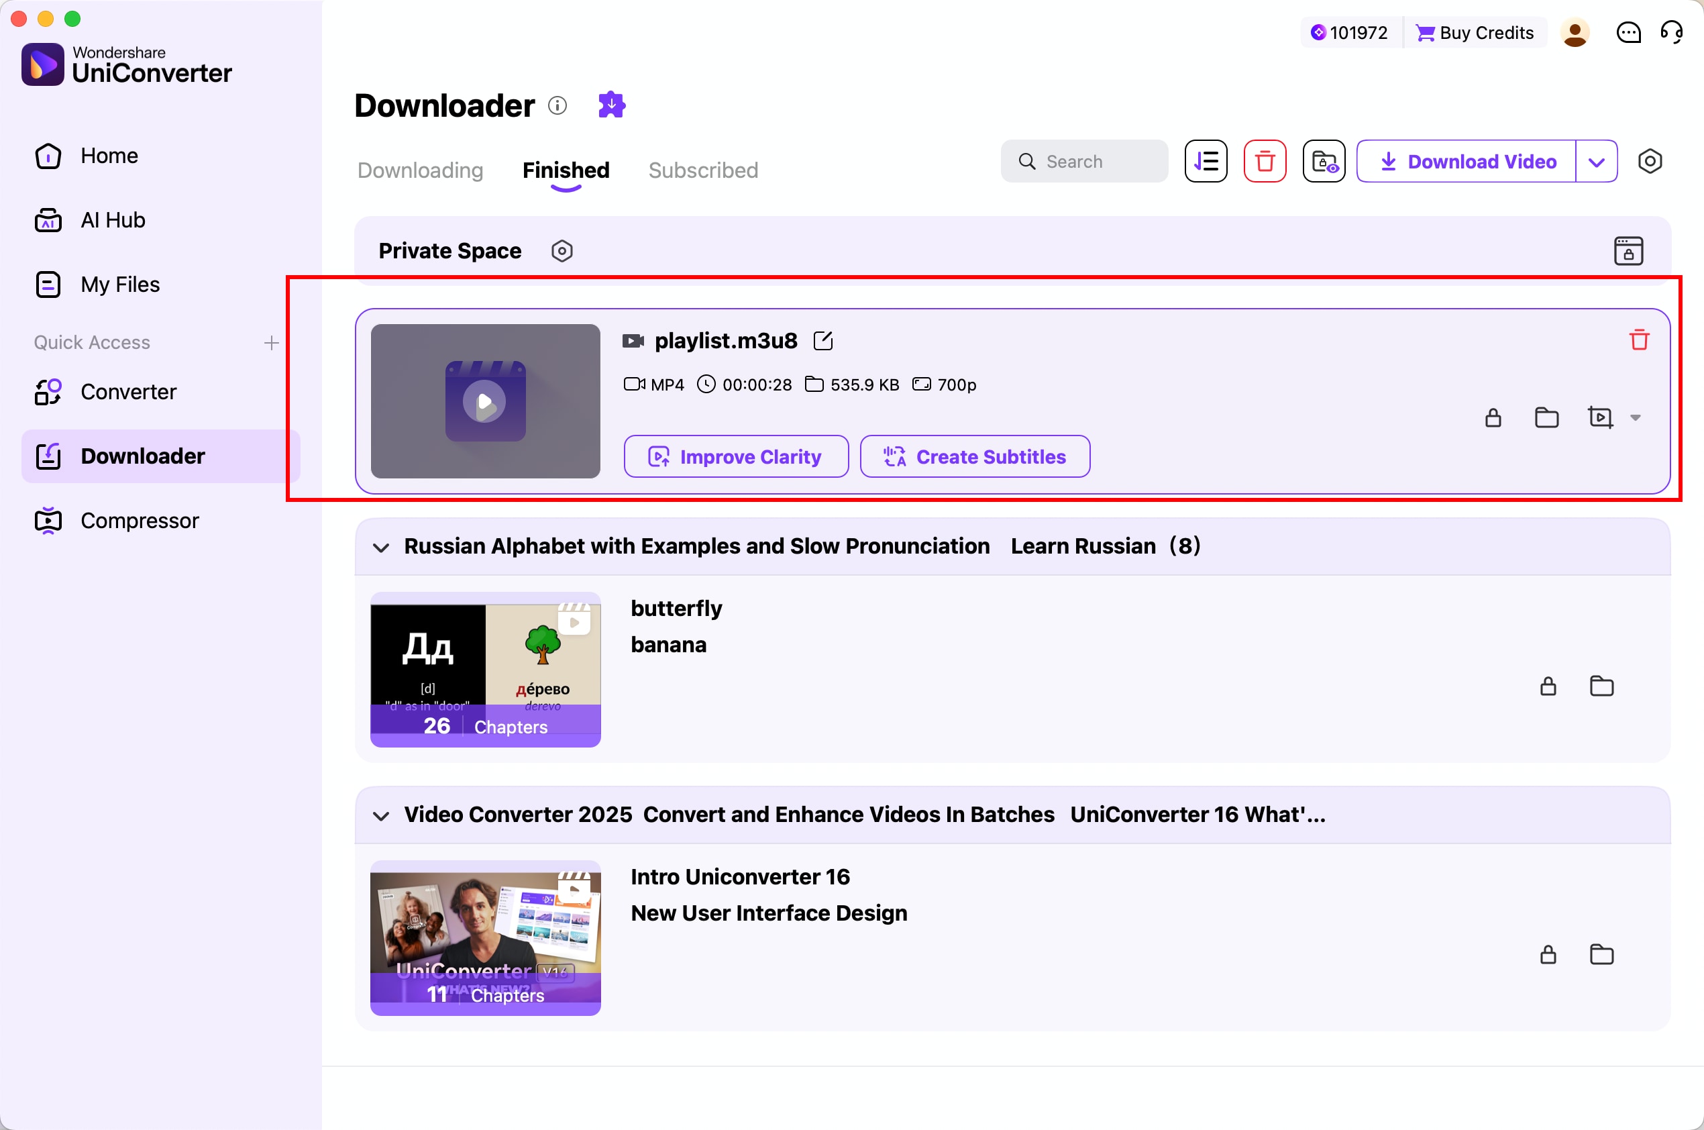Click the Create Subtitles button
Screen dimensions: 1704x1130
coord(974,456)
